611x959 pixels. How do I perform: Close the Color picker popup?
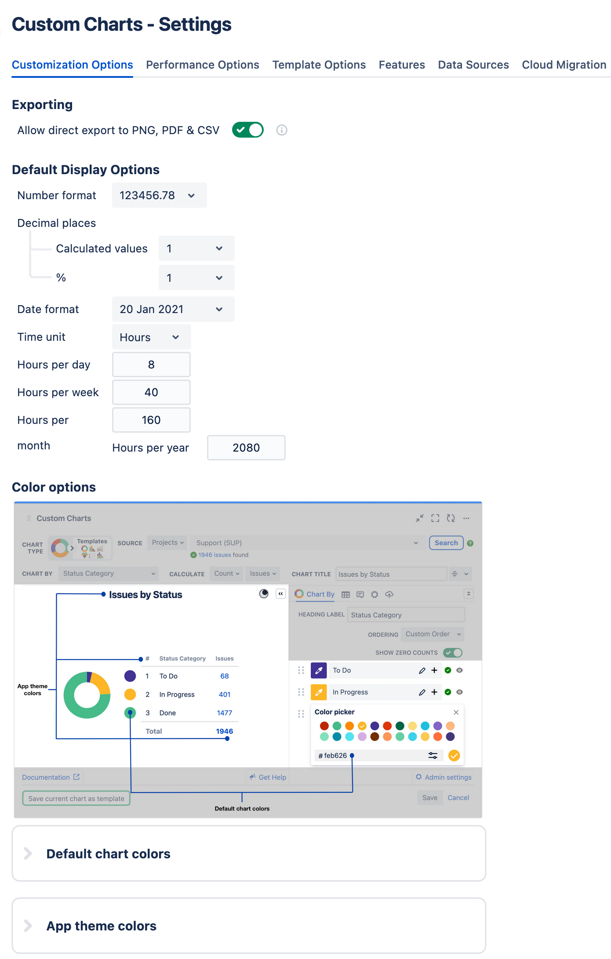[456, 712]
